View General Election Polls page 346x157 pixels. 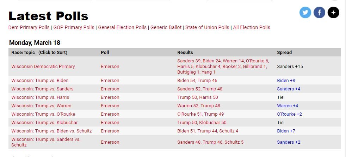[122, 27]
